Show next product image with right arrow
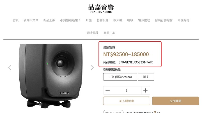This screenshot has width=202, height=113. click(x=92, y=68)
